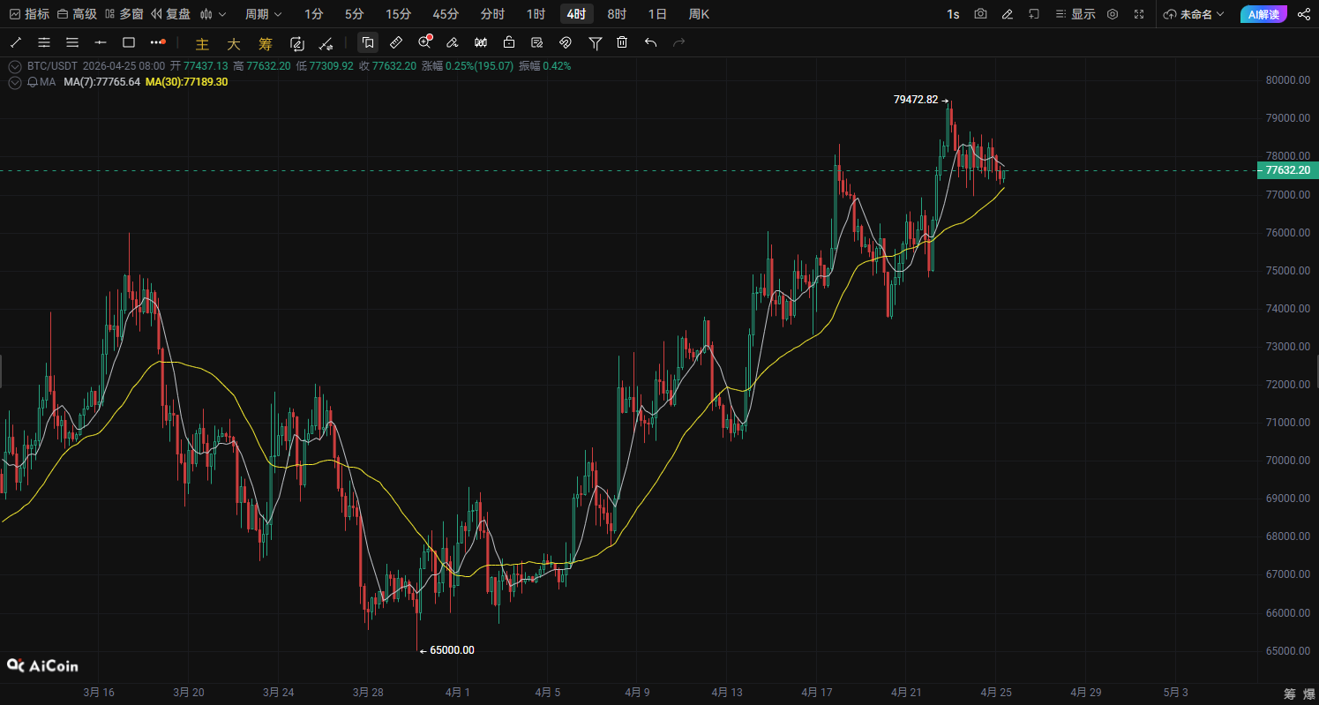Toggle the lock drawings icon

(x=509, y=42)
